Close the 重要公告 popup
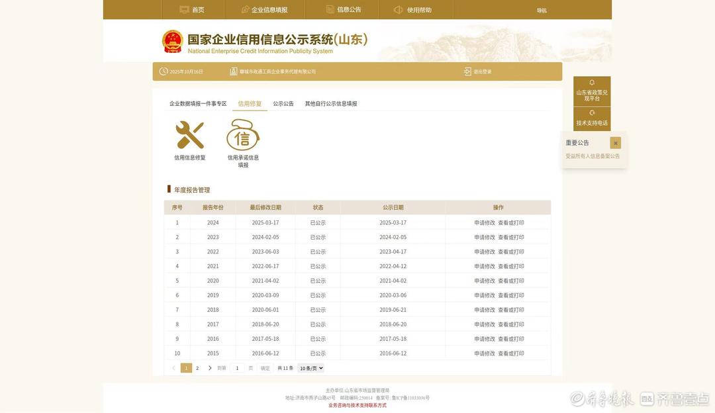The image size is (715, 413). 616,143
